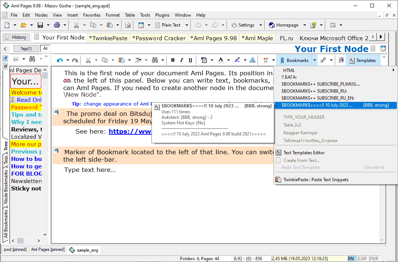Toggle italic formatting
This screenshot has width=398, height=262.
tap(181, 60)
